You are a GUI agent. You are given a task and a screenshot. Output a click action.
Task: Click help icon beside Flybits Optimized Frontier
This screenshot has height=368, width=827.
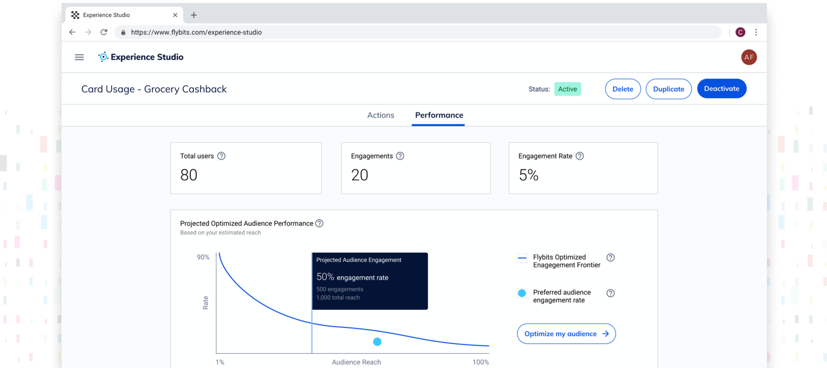610,258
